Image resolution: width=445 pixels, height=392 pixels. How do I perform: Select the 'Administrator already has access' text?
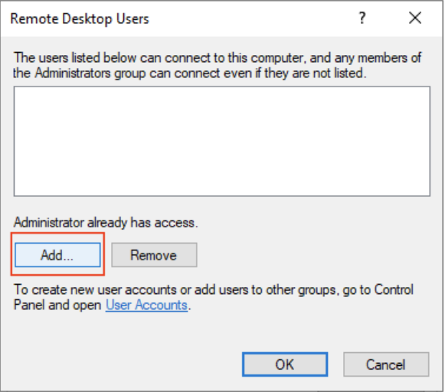[x=105, y=223]
